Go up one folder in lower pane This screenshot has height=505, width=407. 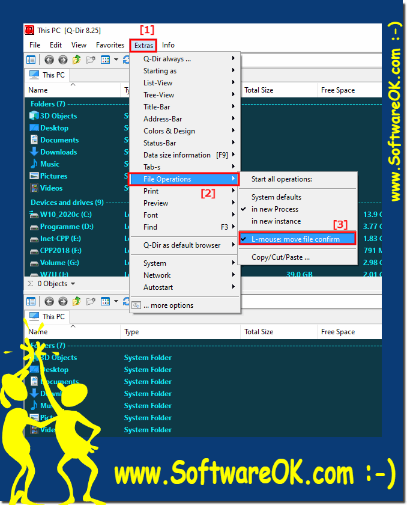[76, 301]
